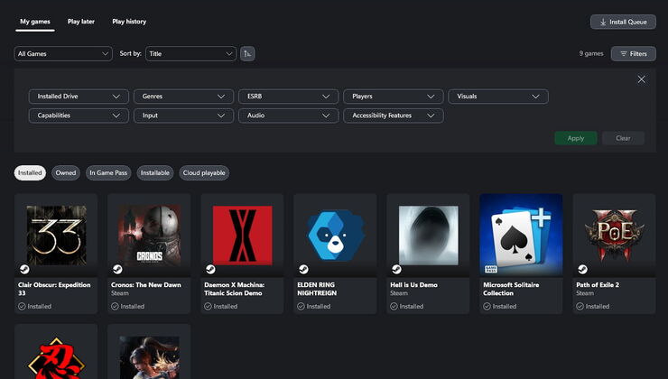Click Steam icon on Hell is Us card
Viewport: 668px width, 379px height.
click(x=396, y=269)
